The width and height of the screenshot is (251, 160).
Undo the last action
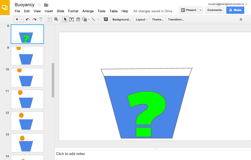pos(28,19)
